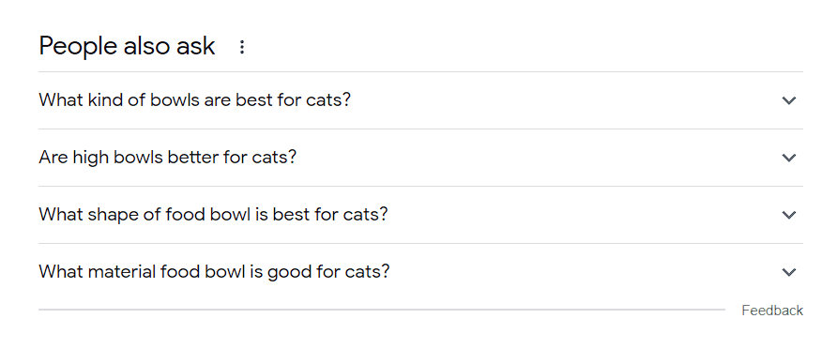
Task: Click chevron for 'What kind of bowls' question
Action: [788, 100]
